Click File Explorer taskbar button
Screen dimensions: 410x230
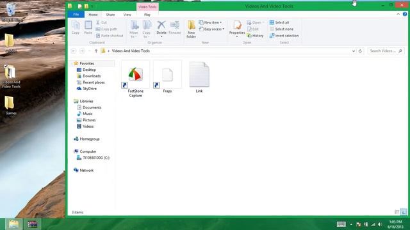pyautogui.click(x=13, y=224)
